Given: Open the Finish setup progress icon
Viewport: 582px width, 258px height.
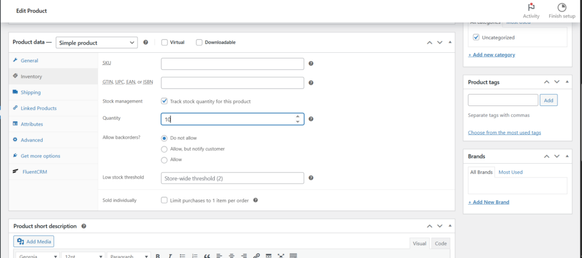Looking at the screenshot, I should coord(562,7).
